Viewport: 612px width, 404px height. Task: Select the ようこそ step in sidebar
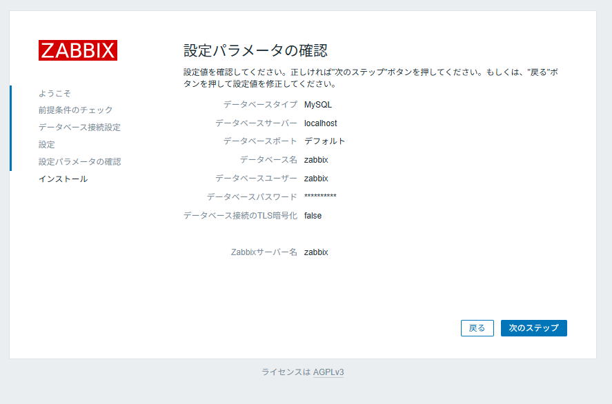click(55, 93)
